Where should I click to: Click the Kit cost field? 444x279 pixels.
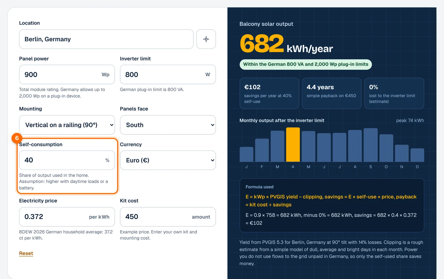168,217
